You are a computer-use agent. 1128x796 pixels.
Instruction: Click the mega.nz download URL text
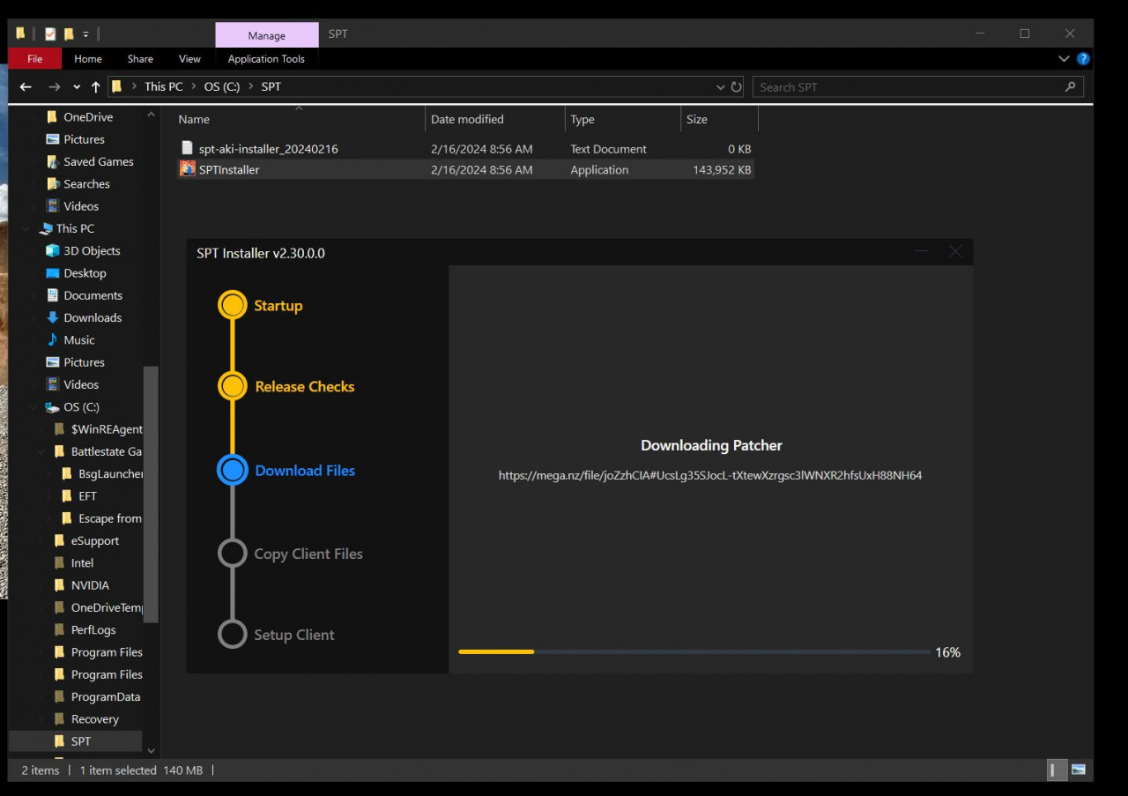click(710, 475)
